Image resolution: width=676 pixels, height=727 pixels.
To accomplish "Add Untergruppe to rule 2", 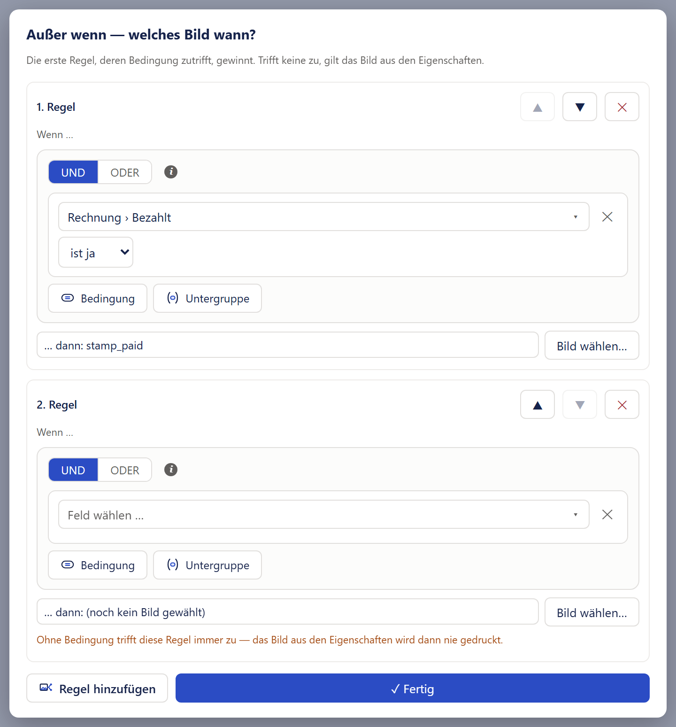I will coord(207,565).
